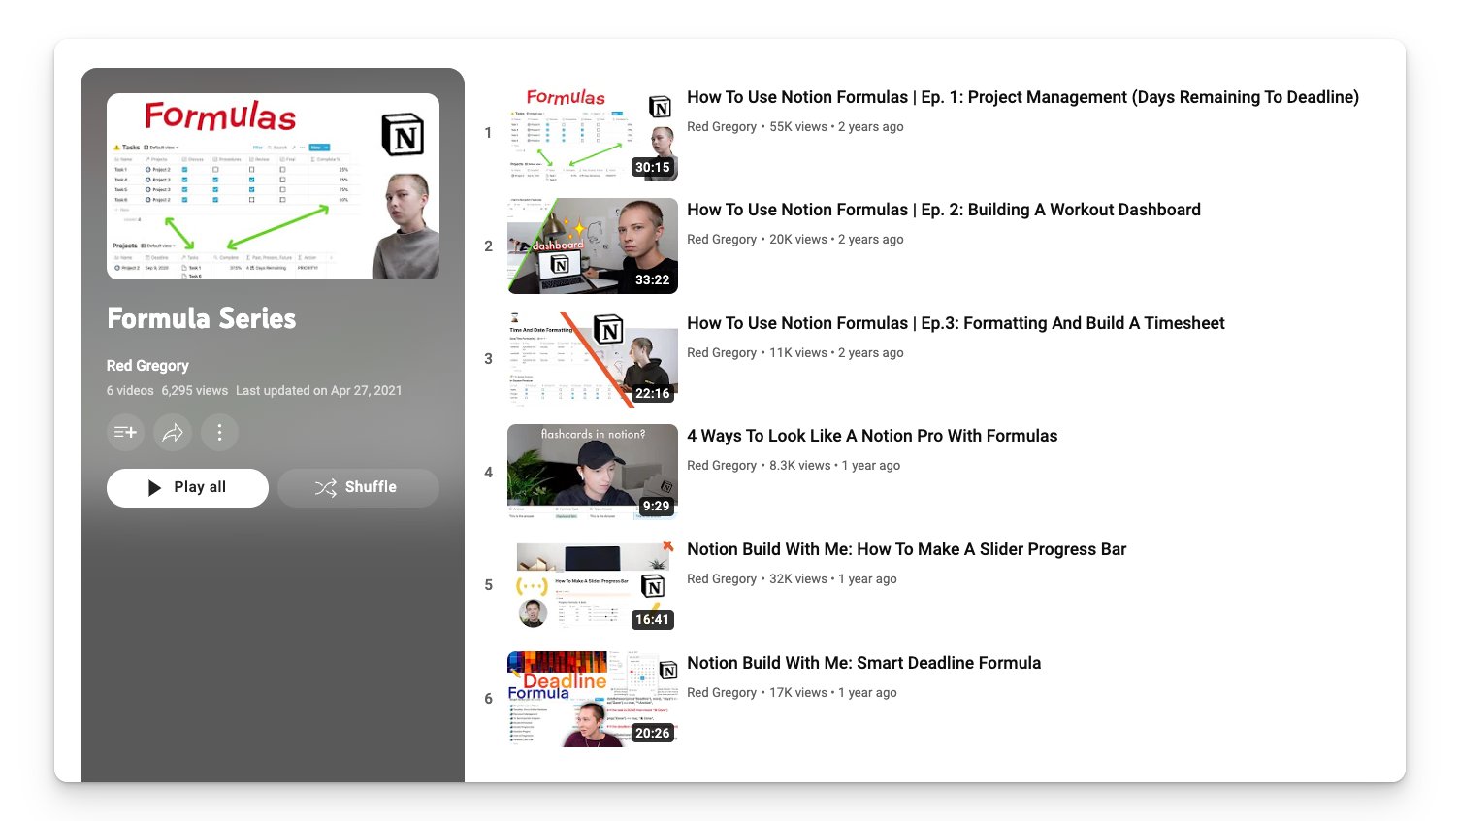Save the Formula Series playlist to library
The height and width of the screenshot is (821, 1459).
coord(124,432)
